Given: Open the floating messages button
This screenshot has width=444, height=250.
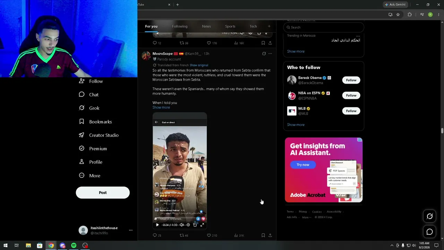Looking at the screenshot, I should (429, 232).
